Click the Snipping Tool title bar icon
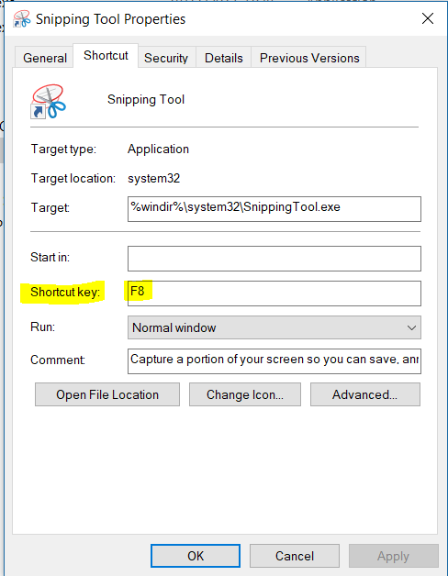The image size is (448, 576). pos(22,19)
